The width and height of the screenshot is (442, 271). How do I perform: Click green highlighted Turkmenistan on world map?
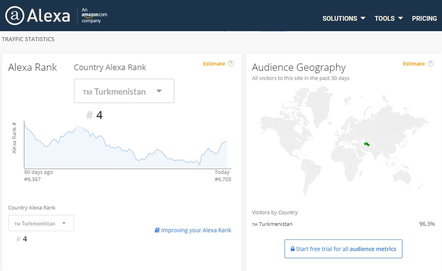tap(366, 144)
